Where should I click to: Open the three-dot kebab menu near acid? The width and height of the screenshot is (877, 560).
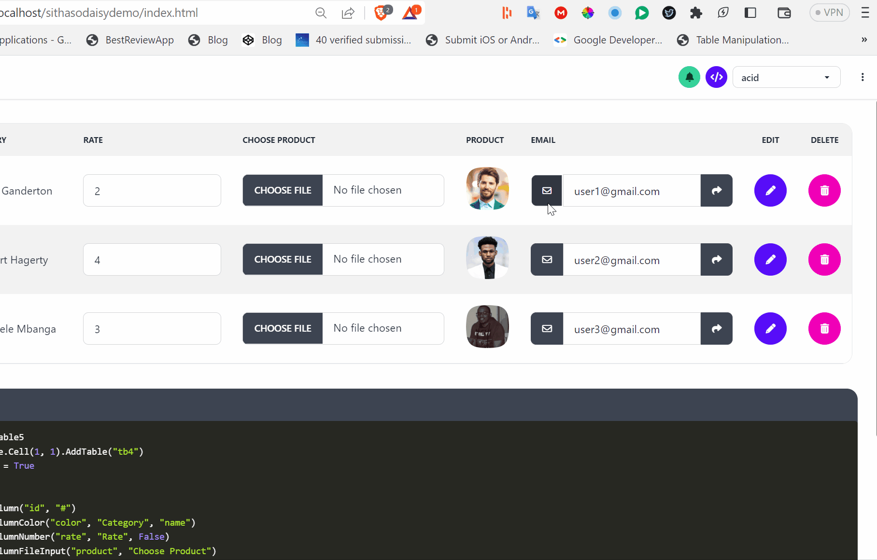click(863, 77)
